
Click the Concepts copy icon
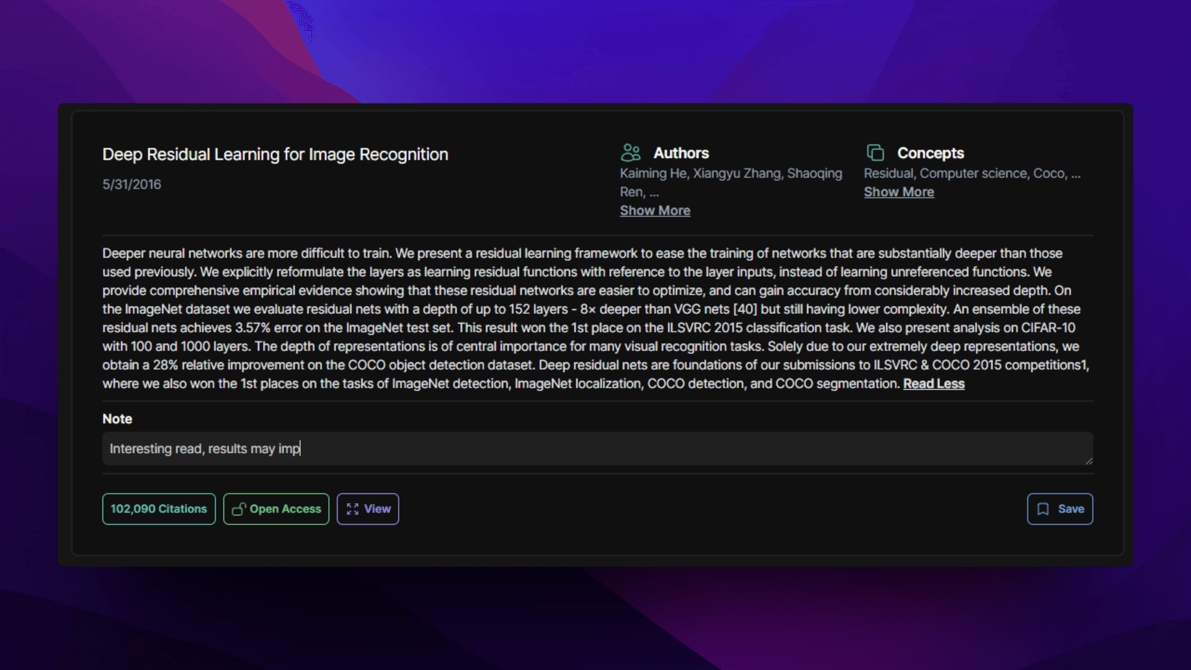pos(875,153)
